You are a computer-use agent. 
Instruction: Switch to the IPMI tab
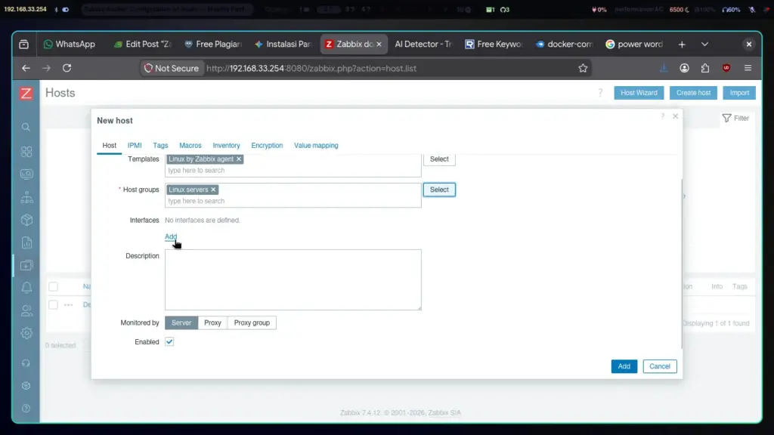click(x=135, y=146)
